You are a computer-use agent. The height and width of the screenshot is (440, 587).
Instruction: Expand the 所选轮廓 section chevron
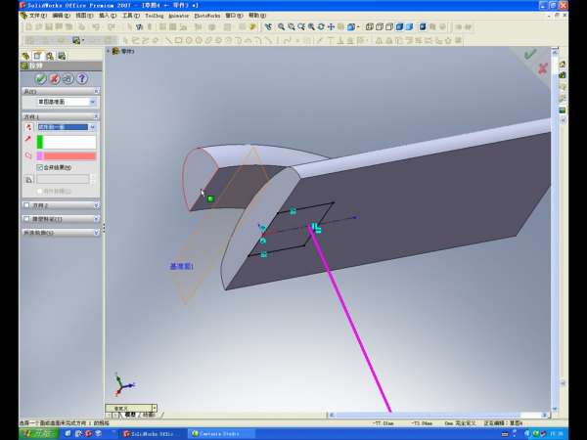point(96,233)
